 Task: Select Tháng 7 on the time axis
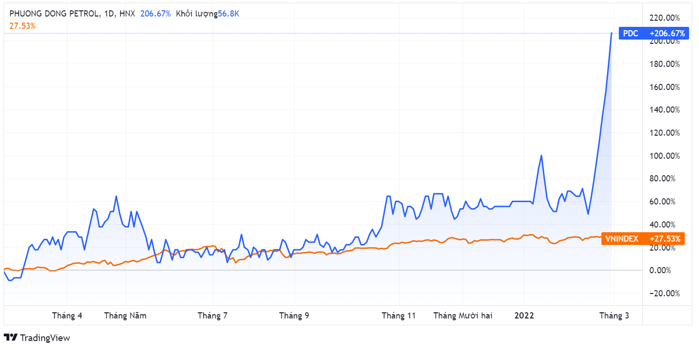pyautogui.click(x=213, y=316)
